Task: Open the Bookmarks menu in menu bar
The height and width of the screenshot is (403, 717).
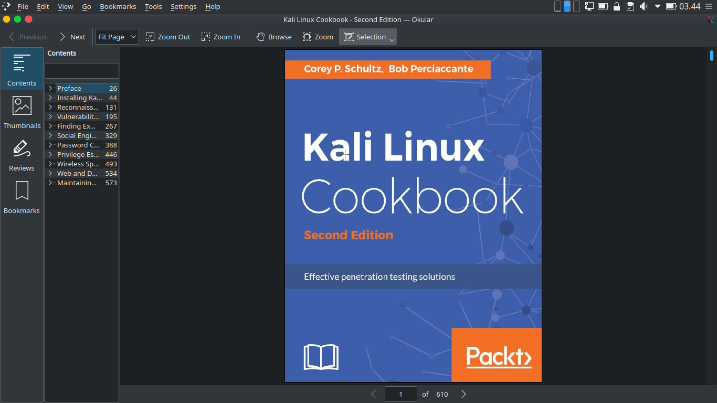Action: click(x=118, y=6)
